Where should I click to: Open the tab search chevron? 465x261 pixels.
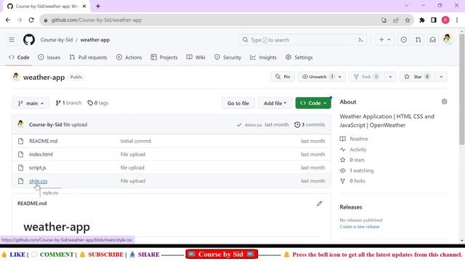pos(407,5)
